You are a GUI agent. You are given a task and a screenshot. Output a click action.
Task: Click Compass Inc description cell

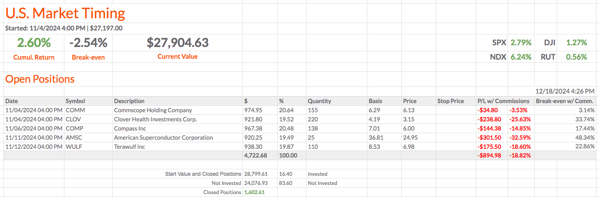tap(130, 128)
